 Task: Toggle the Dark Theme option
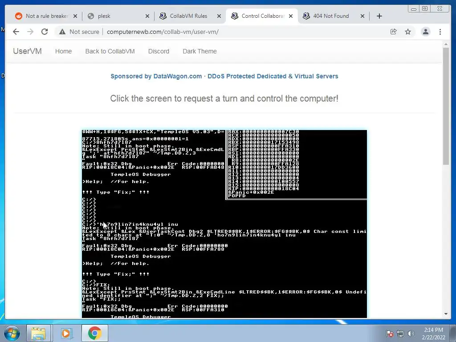199,51
